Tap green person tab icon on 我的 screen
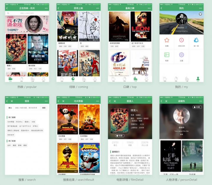This screenshot has height=185, width=212. point(198,78)
